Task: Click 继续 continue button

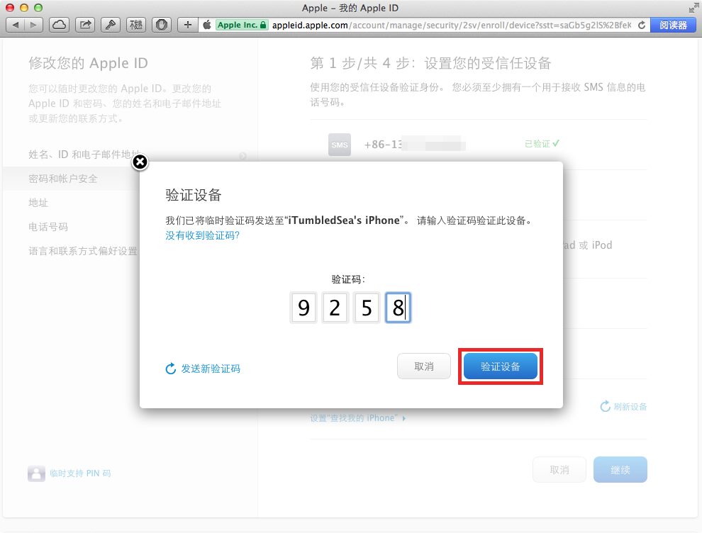Action: [620, 470]
